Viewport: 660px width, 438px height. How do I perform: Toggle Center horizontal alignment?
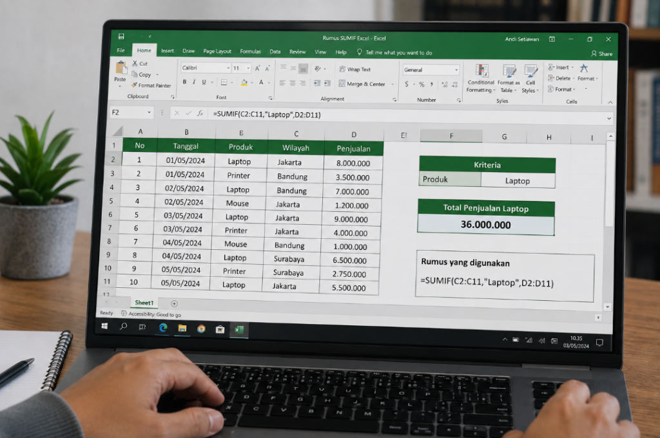click(x=293, y=83)
